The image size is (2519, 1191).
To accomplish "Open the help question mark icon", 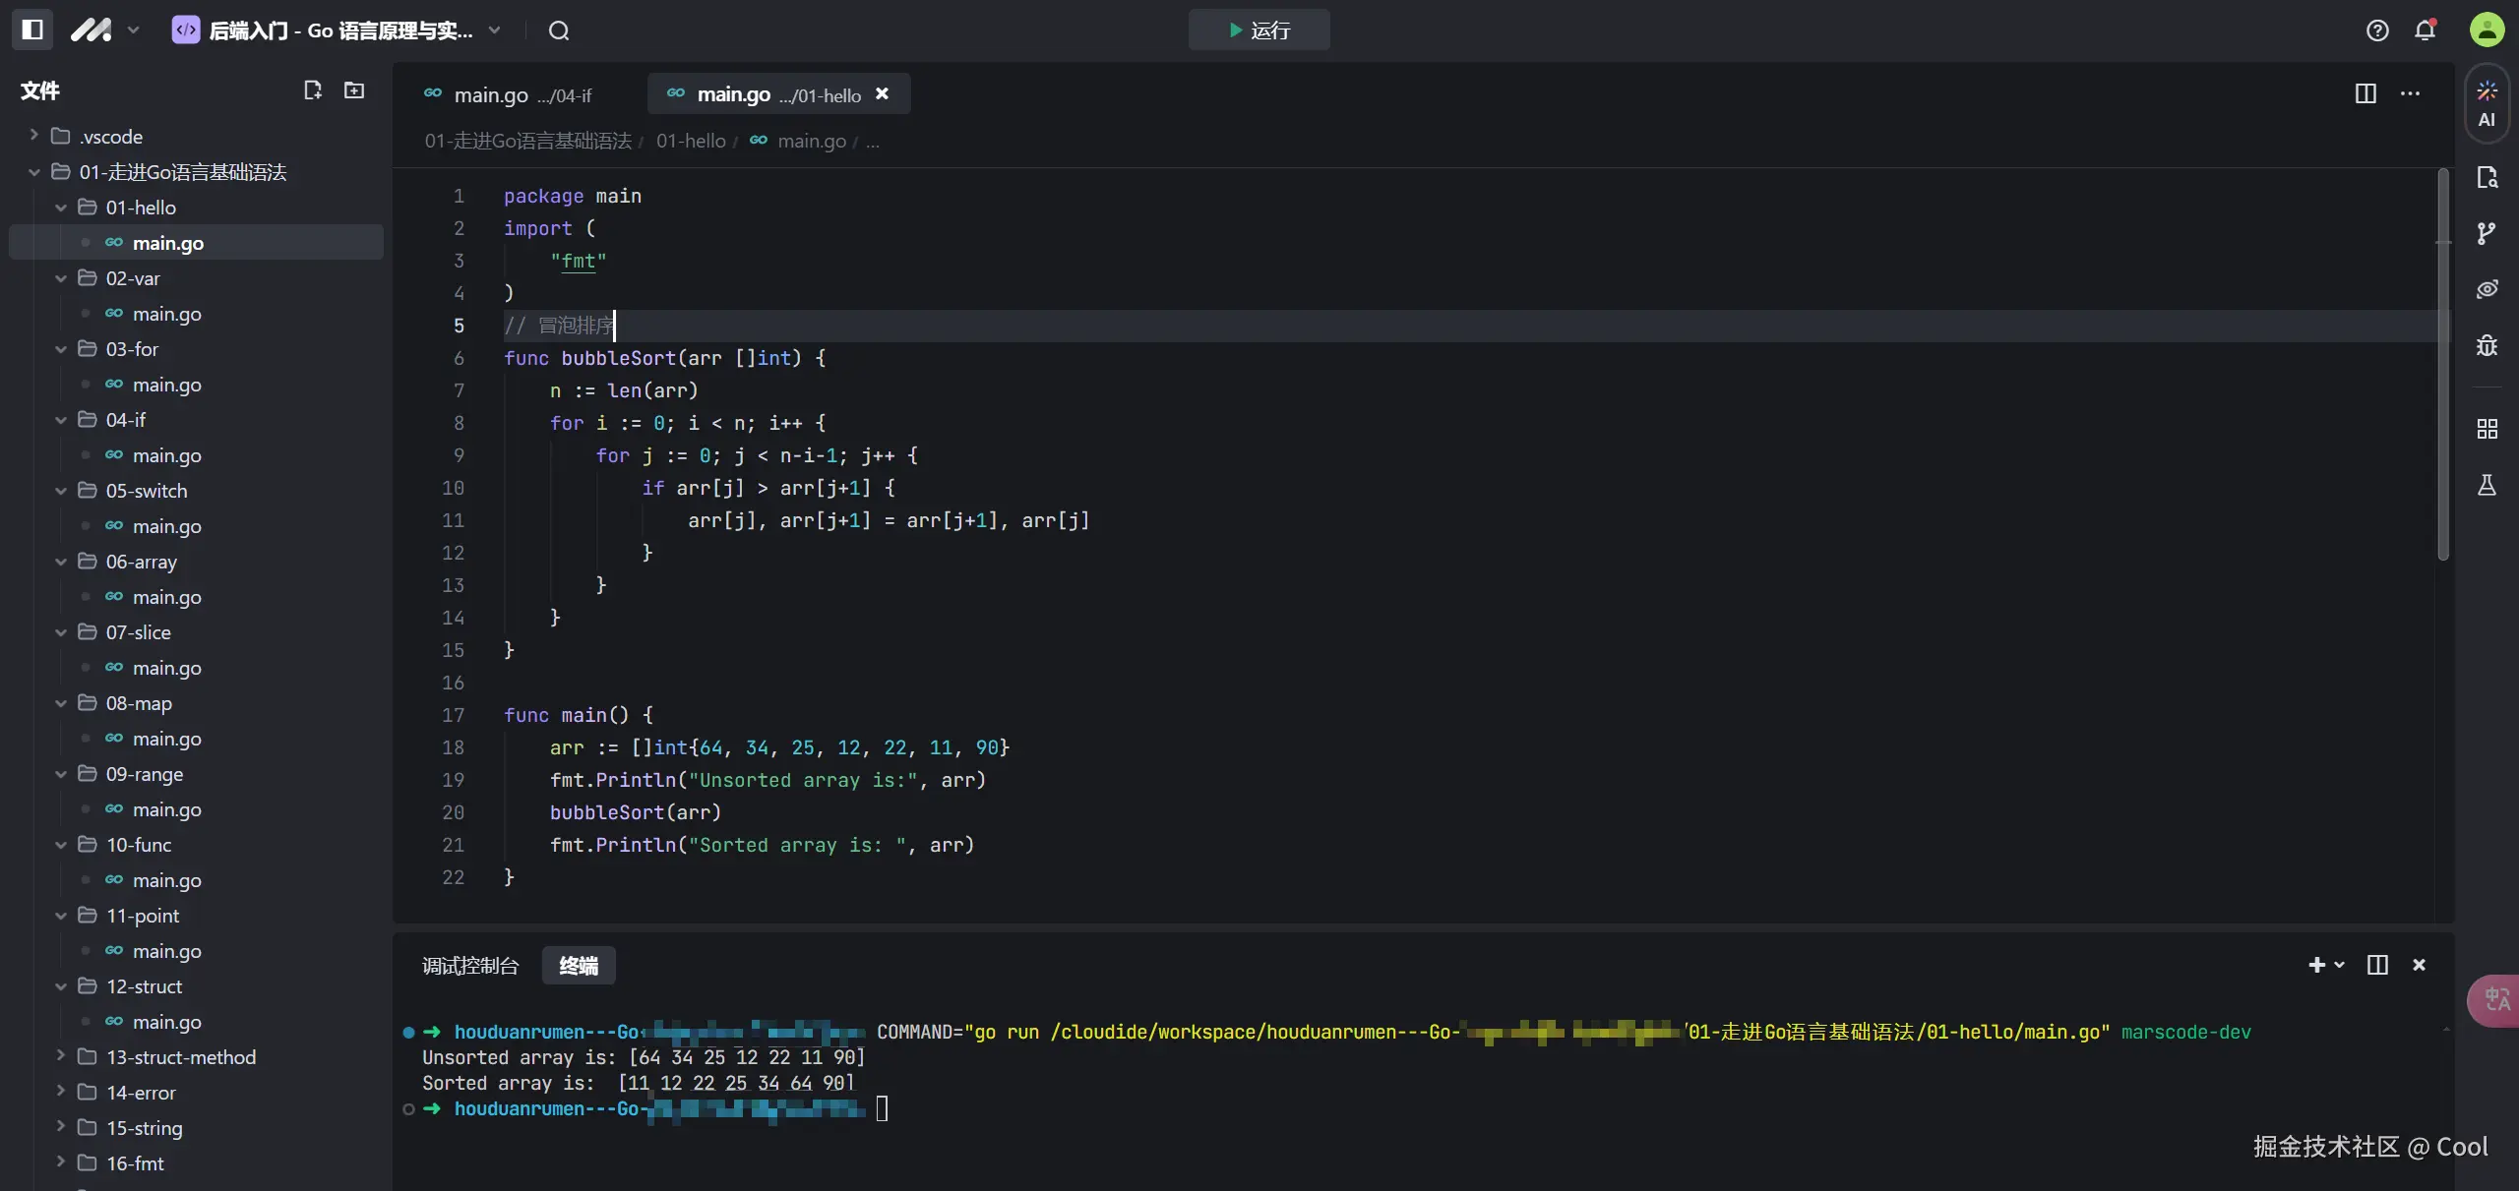I will 2377,30.
